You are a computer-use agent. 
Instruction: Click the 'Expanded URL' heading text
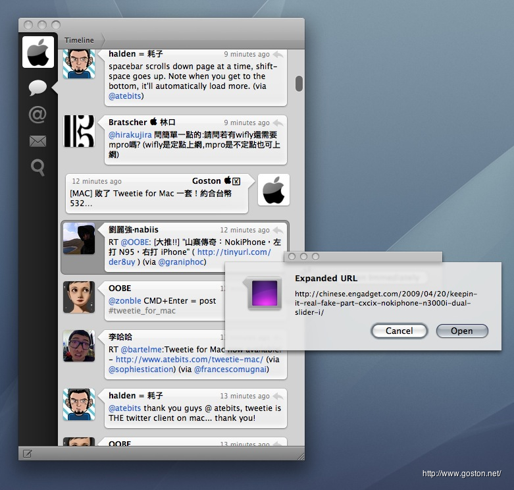(x=326, y=279)
